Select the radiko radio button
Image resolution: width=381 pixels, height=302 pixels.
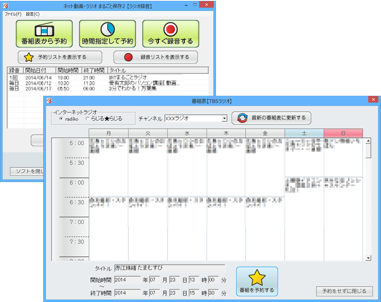click(x=61, y=119)
